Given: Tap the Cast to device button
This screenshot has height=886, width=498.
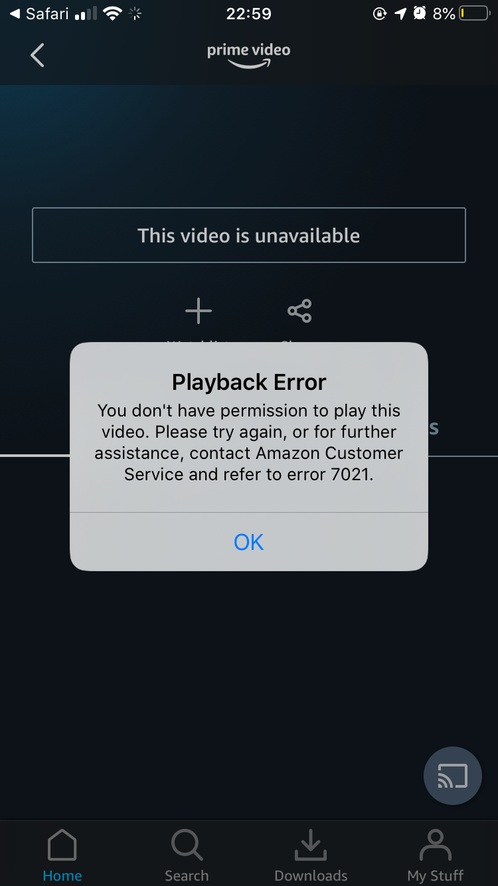Looking at the screenshot, I should (453, 776).
